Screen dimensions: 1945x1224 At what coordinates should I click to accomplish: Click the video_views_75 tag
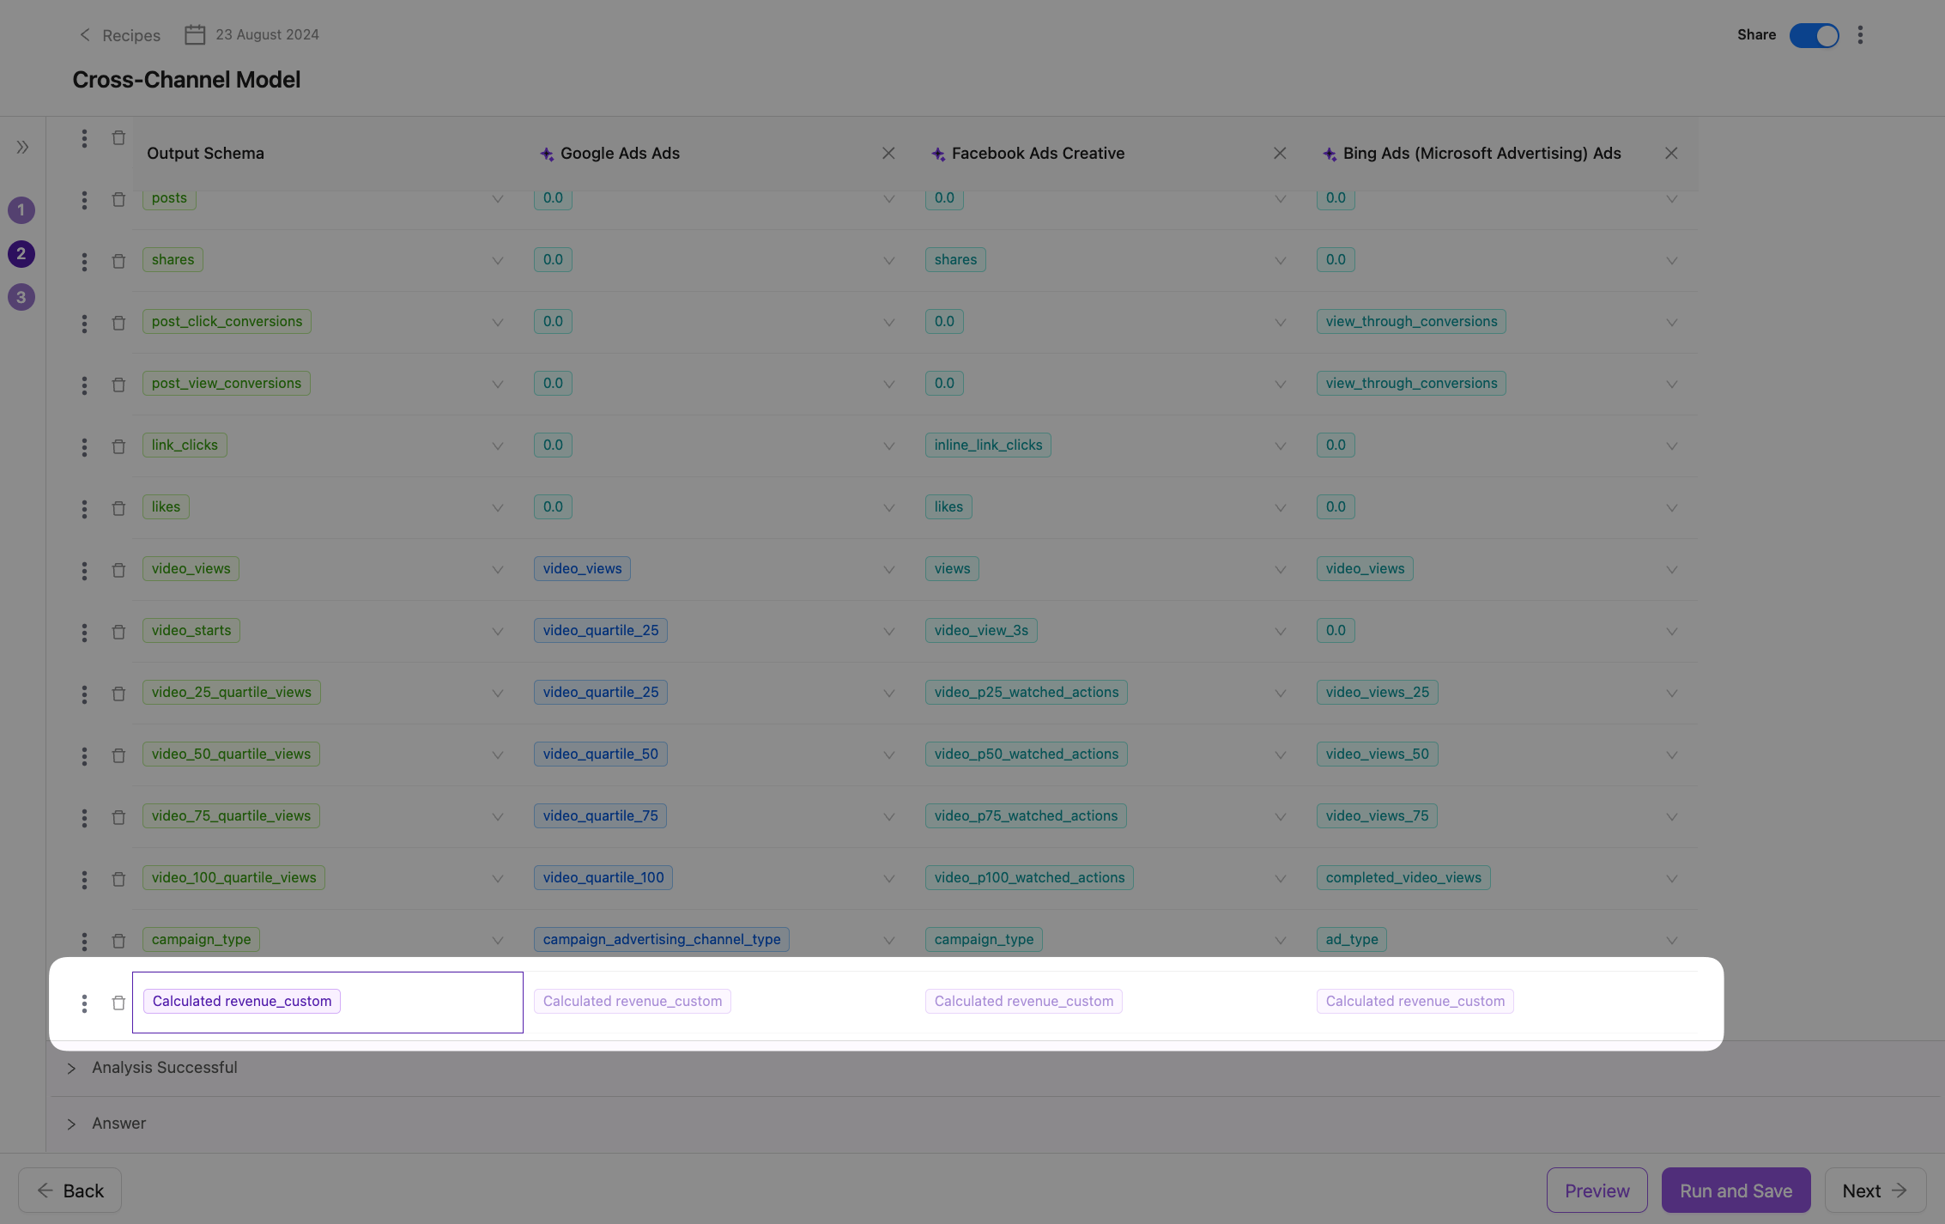(1377, 816)
